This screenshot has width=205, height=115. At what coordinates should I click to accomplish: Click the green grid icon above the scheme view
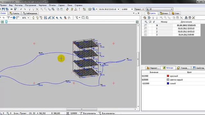[3, 22]
